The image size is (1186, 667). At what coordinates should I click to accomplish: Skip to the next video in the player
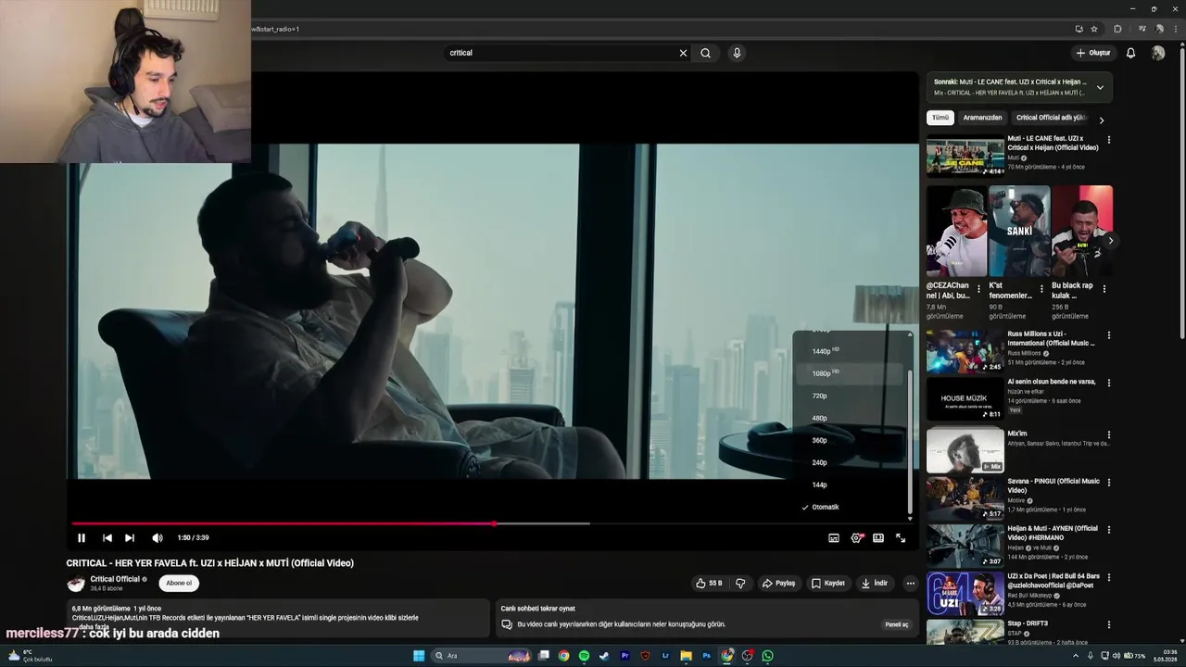pyautogui.click(x=130, y=538)
